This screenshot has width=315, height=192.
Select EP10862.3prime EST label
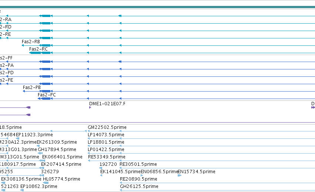click(39, 186)
